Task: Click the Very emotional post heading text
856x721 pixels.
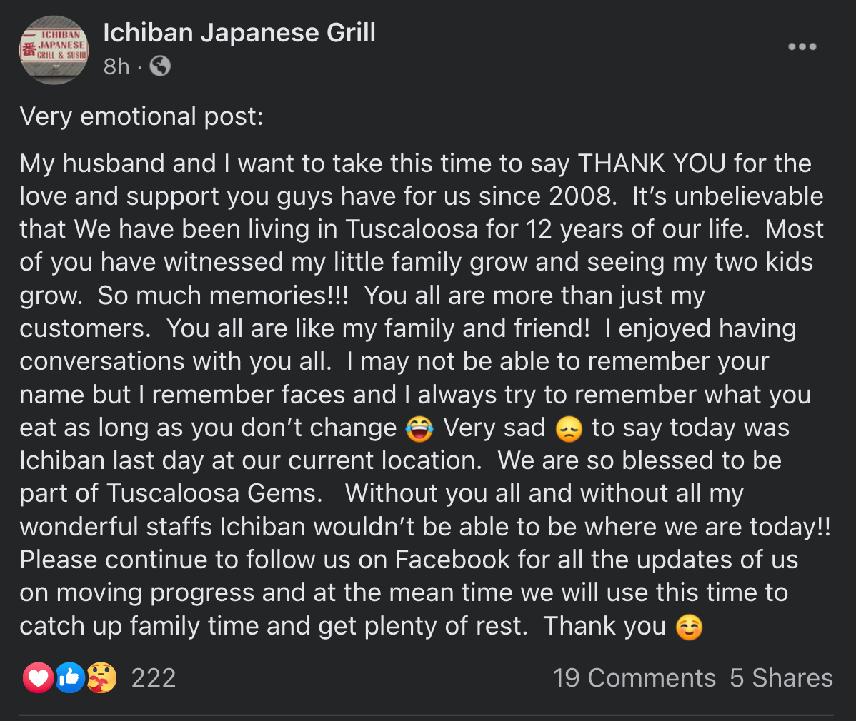Action: 141,116
